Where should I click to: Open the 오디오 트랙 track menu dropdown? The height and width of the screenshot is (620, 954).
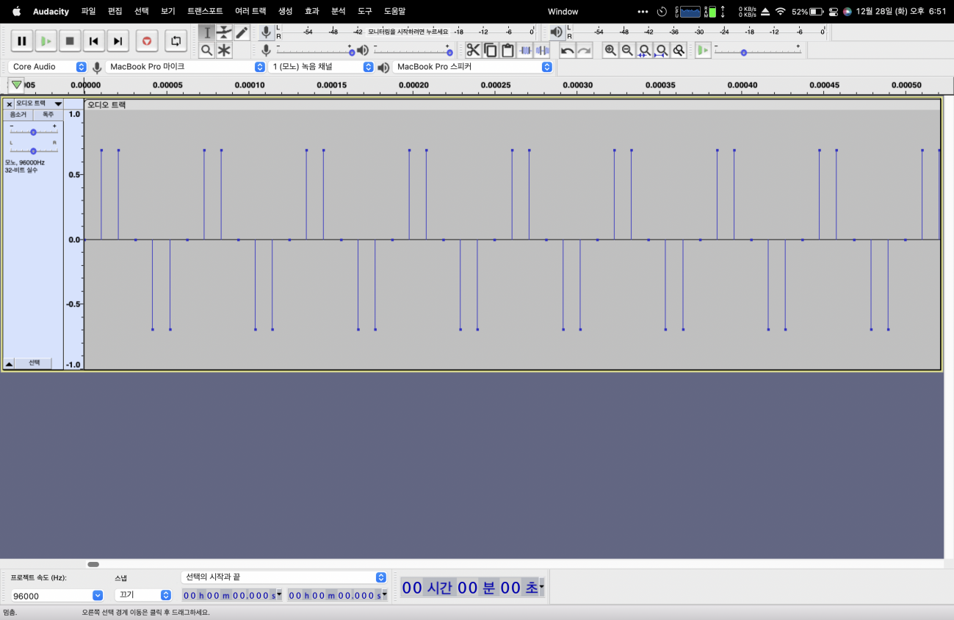click(39, 104)
